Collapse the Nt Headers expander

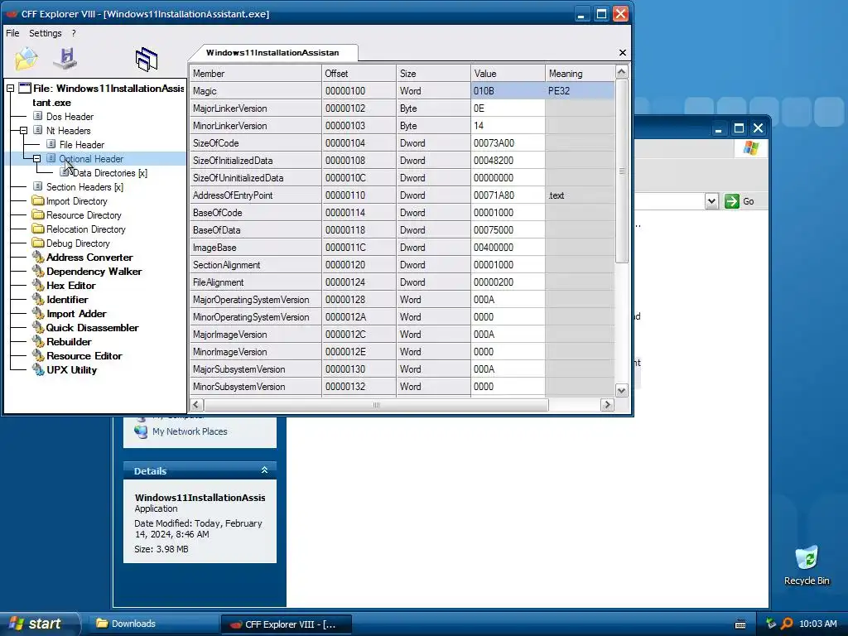coord(23,130)
